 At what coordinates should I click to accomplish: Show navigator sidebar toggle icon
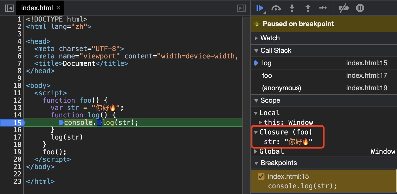pos(9,8)
